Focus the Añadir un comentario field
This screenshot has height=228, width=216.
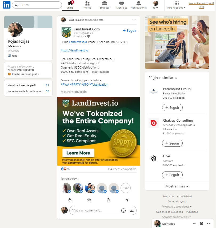pyautogui.click(x=95, y=210)
